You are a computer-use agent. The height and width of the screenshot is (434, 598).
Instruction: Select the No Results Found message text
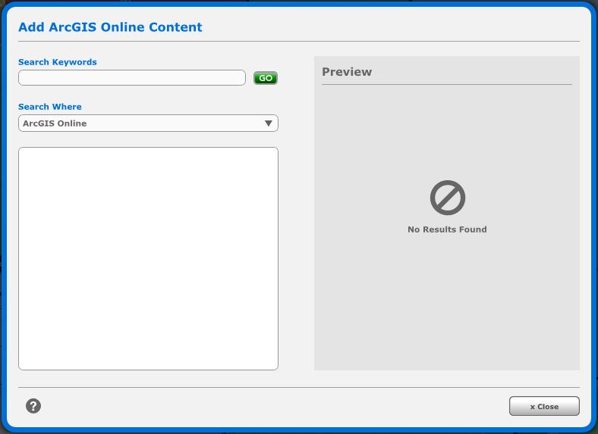click(447, 229)
